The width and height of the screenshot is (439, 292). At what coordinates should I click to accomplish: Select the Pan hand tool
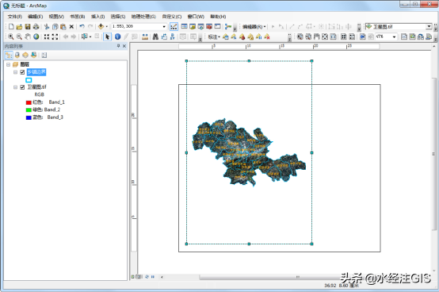[x=28, y=36]
